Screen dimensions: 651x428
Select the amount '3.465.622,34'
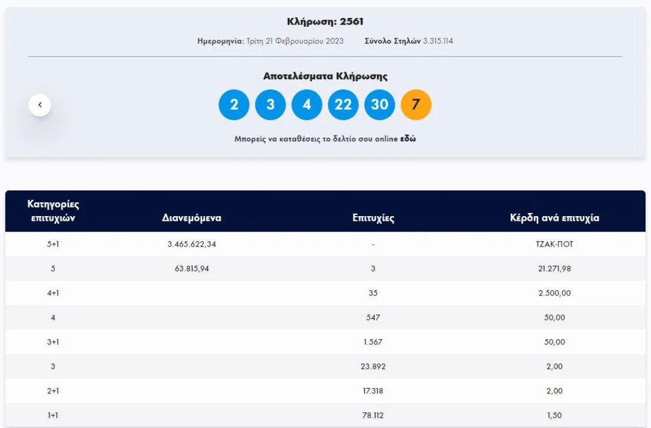(x=192, y=244)
